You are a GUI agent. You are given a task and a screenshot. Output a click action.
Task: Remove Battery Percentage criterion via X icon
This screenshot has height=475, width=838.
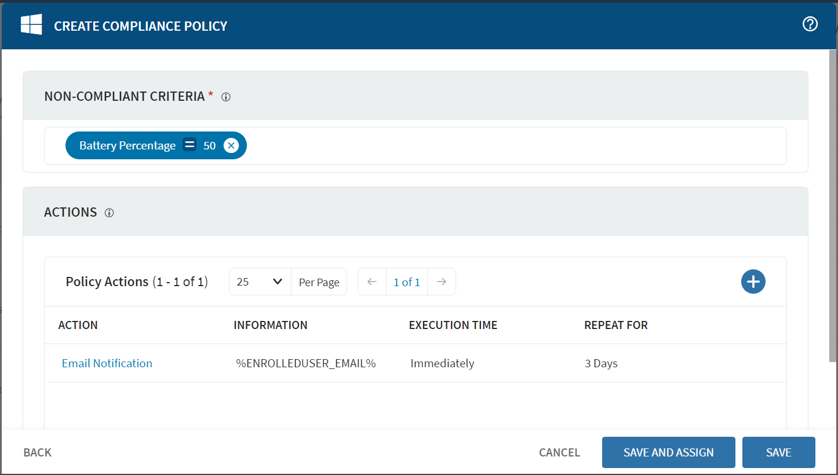pos(231,145)
